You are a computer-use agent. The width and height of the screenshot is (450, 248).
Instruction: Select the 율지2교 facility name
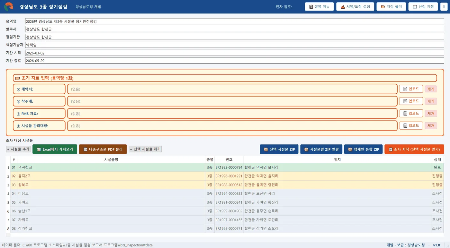click(24, 176)
